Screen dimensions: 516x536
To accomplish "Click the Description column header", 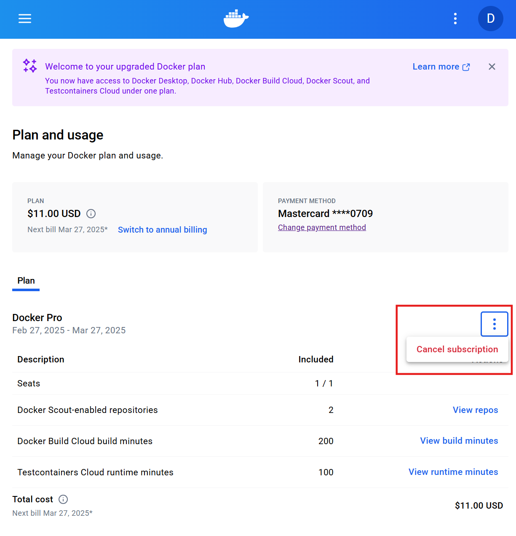I will coord(41,359).
